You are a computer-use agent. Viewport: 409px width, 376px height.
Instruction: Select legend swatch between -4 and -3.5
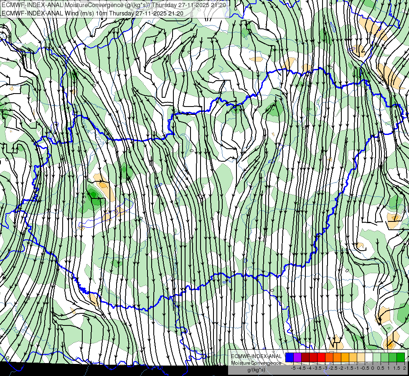pyautogui.click(x=313, y=358)
